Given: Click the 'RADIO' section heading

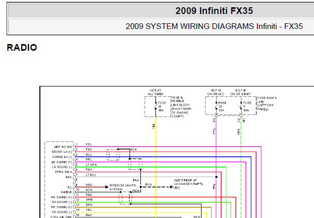Looking at the screenshot, I should pos(22,48).
